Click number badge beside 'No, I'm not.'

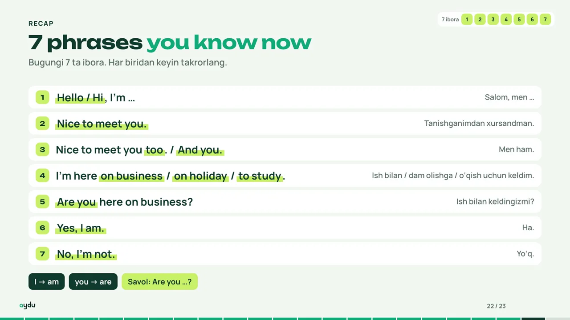coord(42,254)
